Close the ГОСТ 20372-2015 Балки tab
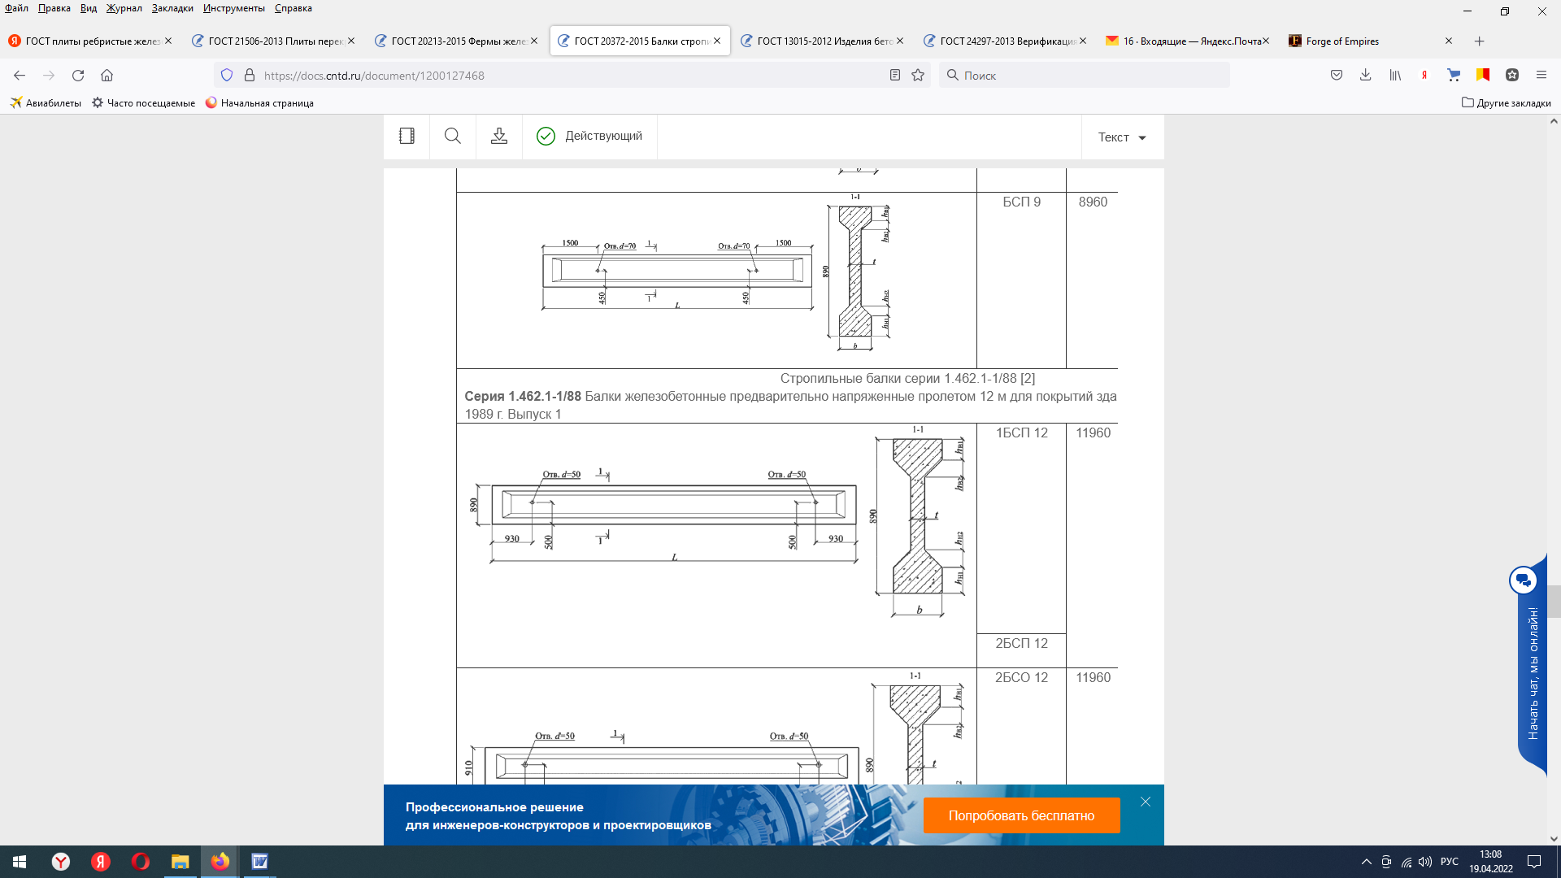This screenshot has height=878, width=1561. 717,41
